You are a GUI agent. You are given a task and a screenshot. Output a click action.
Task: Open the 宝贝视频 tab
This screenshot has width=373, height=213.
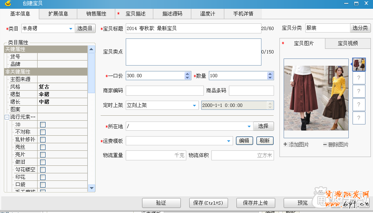click(348, 43)
